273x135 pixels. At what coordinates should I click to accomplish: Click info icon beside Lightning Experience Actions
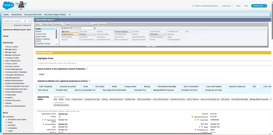click(x=89, y=81)
